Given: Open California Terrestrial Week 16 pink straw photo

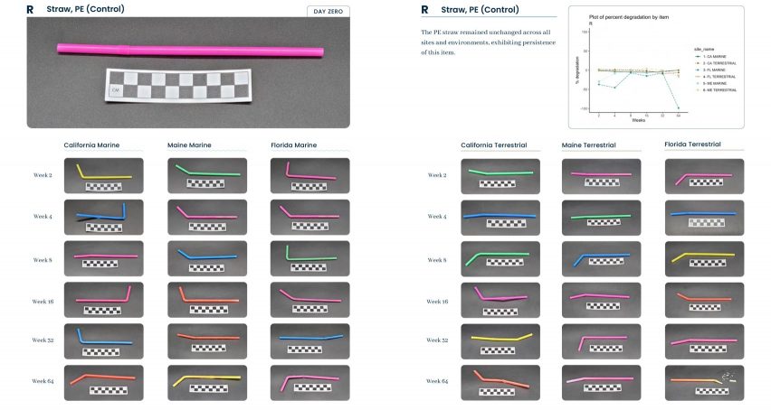Looking at the screenshot, I should pyautogui.click(x=500, y=300).
